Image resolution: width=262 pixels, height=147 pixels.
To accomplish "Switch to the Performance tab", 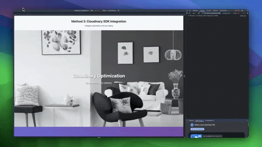I will [x=223, y=11].
